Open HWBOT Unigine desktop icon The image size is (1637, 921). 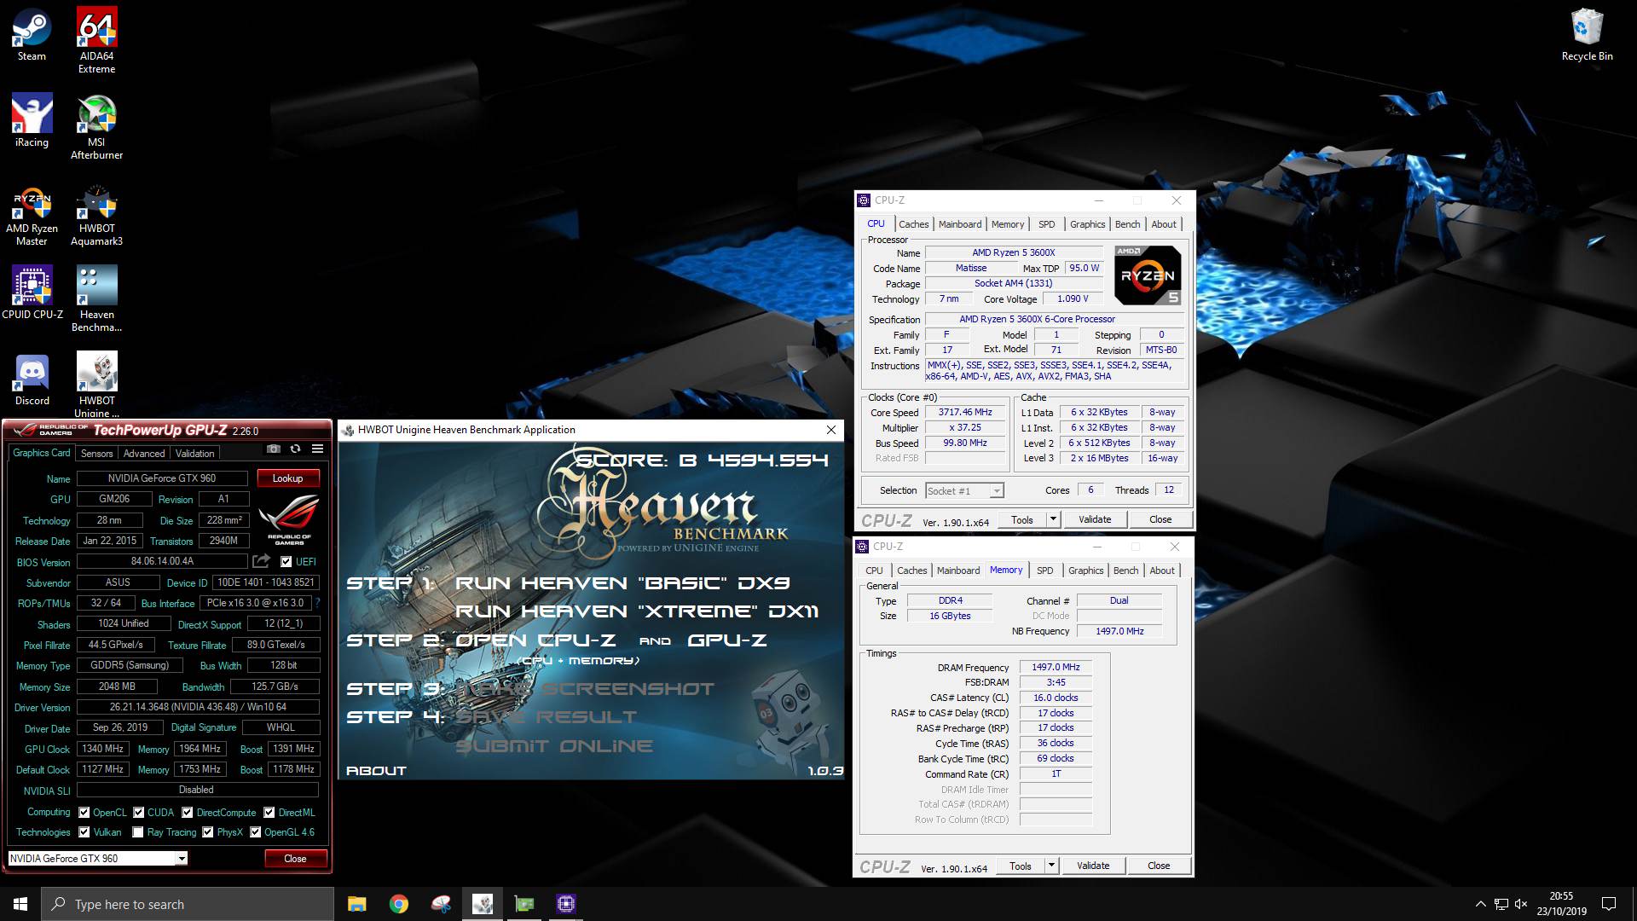[96, 384]
